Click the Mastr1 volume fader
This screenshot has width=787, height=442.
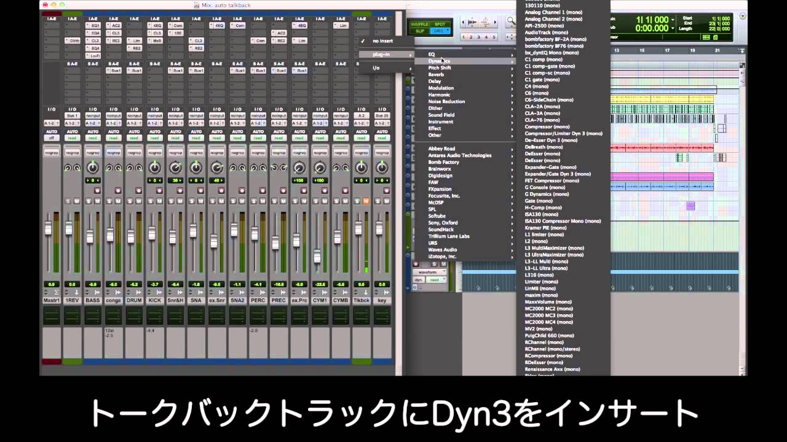(49, 229)
